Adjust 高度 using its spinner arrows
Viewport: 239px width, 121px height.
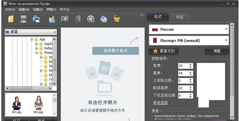(x=191, y=73)
